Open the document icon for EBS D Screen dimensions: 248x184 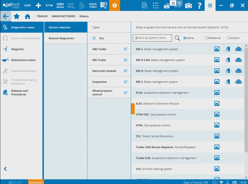point(228,71)
